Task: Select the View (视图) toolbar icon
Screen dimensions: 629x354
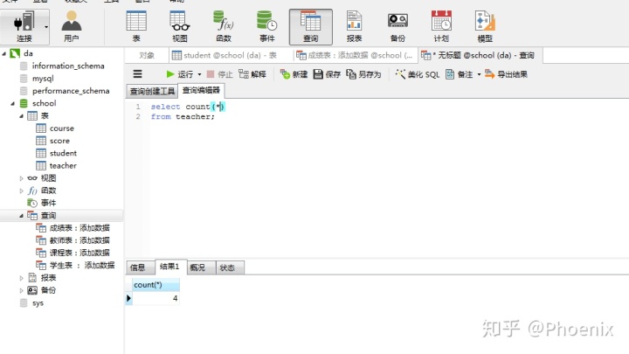Action: tap(180, 26)
